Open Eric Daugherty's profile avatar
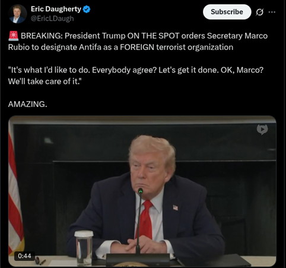The width and height of the screenshot is (286, 268). point(17,14)
